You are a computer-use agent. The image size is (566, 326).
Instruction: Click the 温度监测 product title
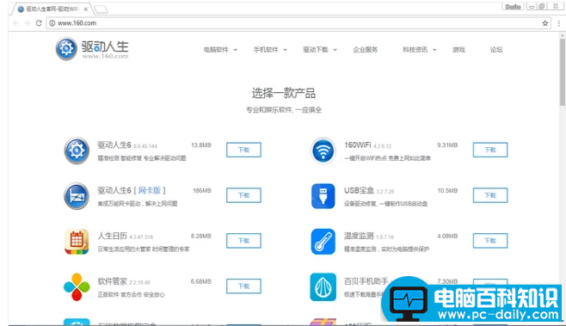point(359,236)
